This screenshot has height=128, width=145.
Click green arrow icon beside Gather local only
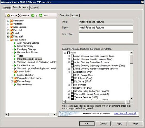coord(15,46)
